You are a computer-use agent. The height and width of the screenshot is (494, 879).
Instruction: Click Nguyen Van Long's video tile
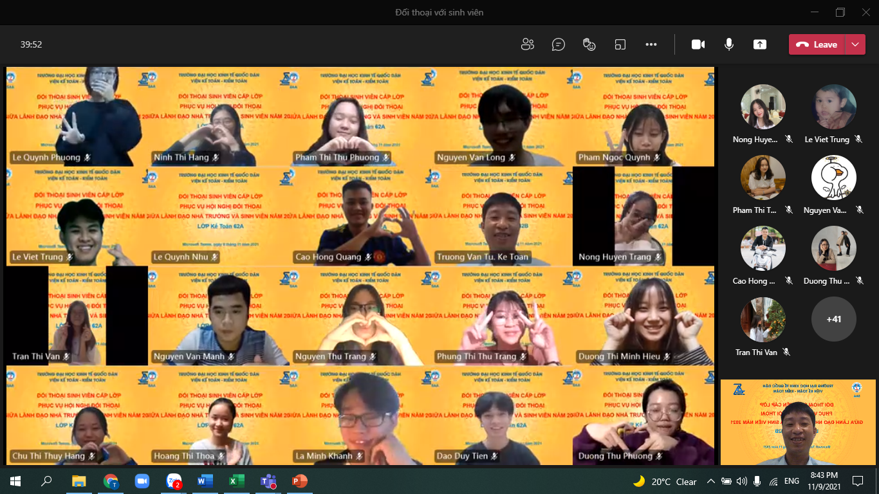click(x=501, y=117)
